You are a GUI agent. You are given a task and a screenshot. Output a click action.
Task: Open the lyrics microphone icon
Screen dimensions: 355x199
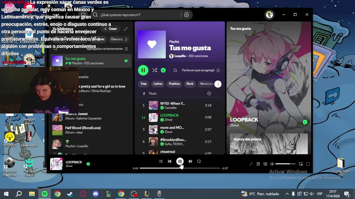pyautogui.click(x=251, y=164)
